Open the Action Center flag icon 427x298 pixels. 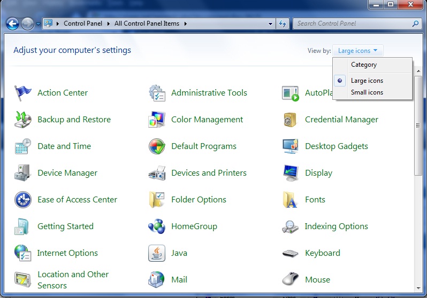[x=22, y=93]
